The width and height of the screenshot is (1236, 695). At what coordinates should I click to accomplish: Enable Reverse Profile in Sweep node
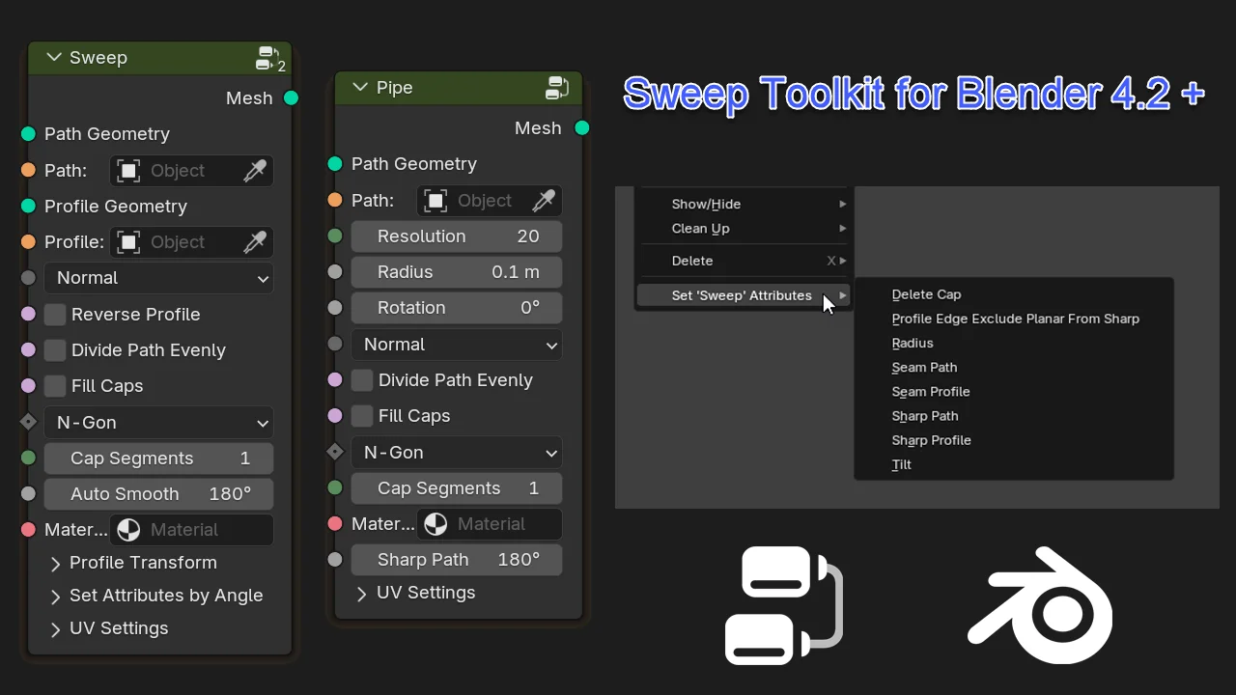tap(54, 314)
